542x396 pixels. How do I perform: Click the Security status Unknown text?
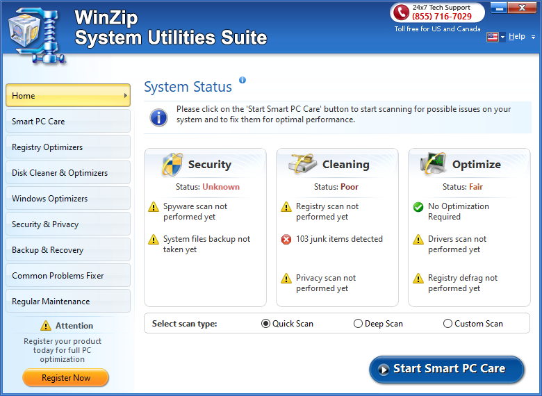click(x=221, y=187)
